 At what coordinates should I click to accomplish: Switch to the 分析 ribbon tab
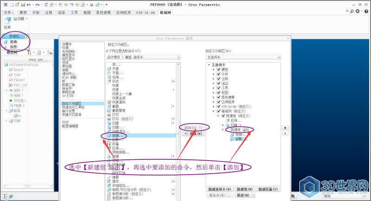(x=36, y=13)
